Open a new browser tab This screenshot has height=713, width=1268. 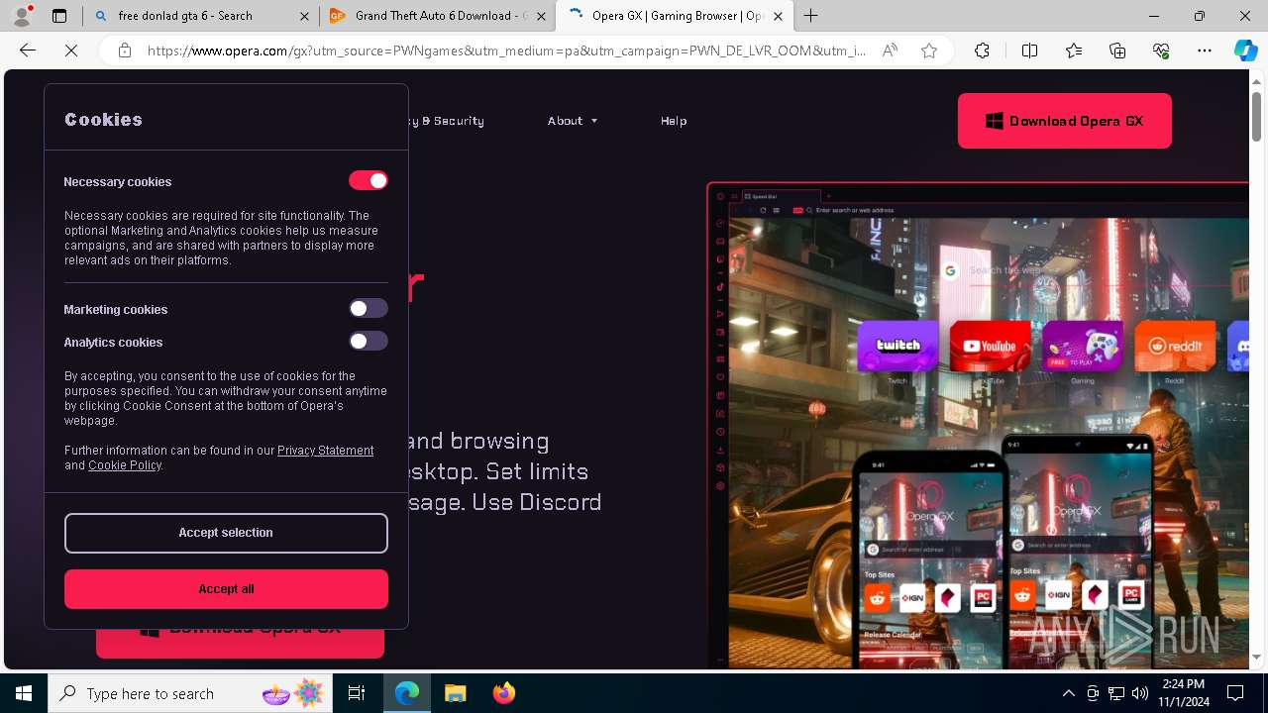click(x=811, y=16)
